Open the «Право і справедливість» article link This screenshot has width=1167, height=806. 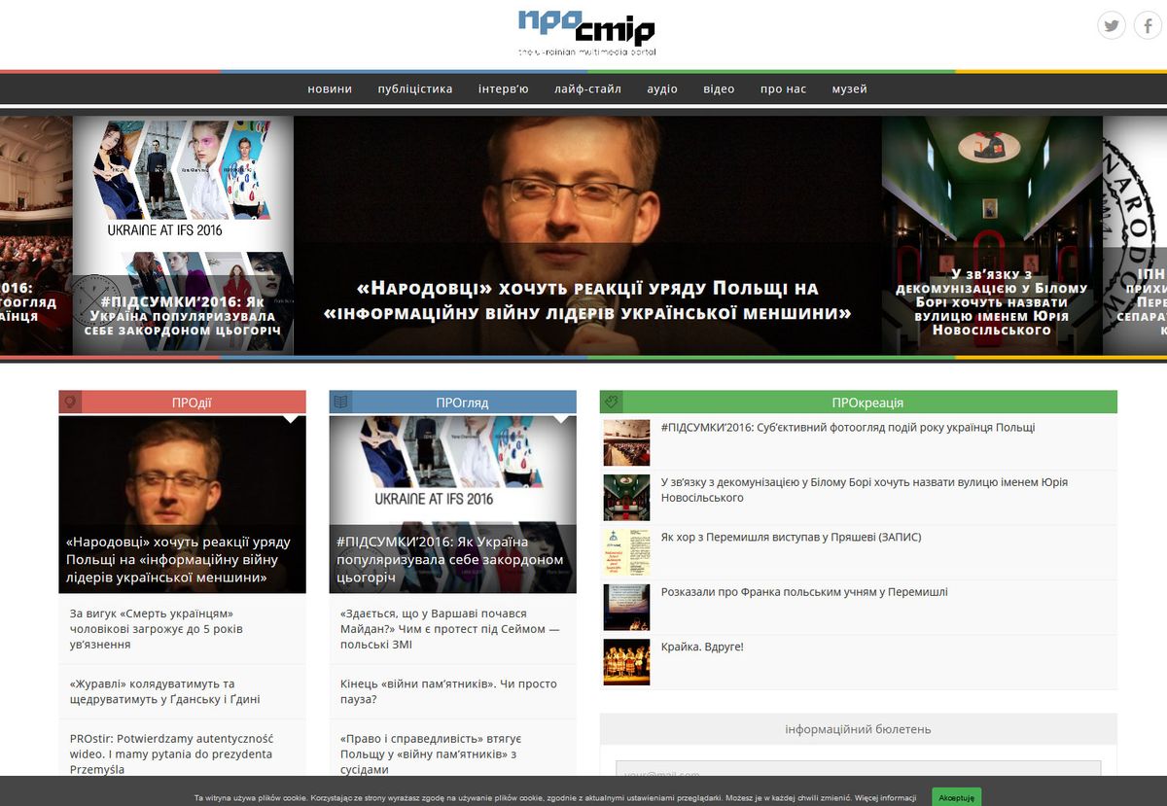pyautogui.click(x=431, y=753)
